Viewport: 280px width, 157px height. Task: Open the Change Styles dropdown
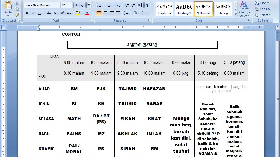pos(244,11)
